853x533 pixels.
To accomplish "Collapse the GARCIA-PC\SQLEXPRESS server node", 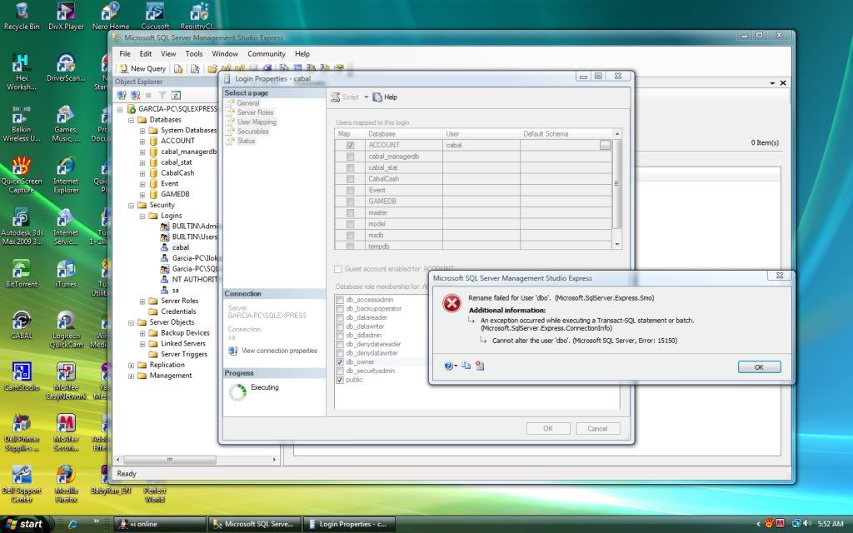I will [120, 109].
